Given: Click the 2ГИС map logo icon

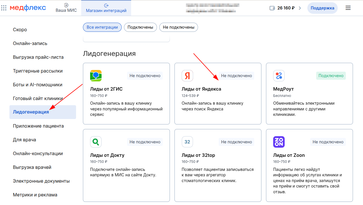Looking at the screenshot, I should pos(96,76).
